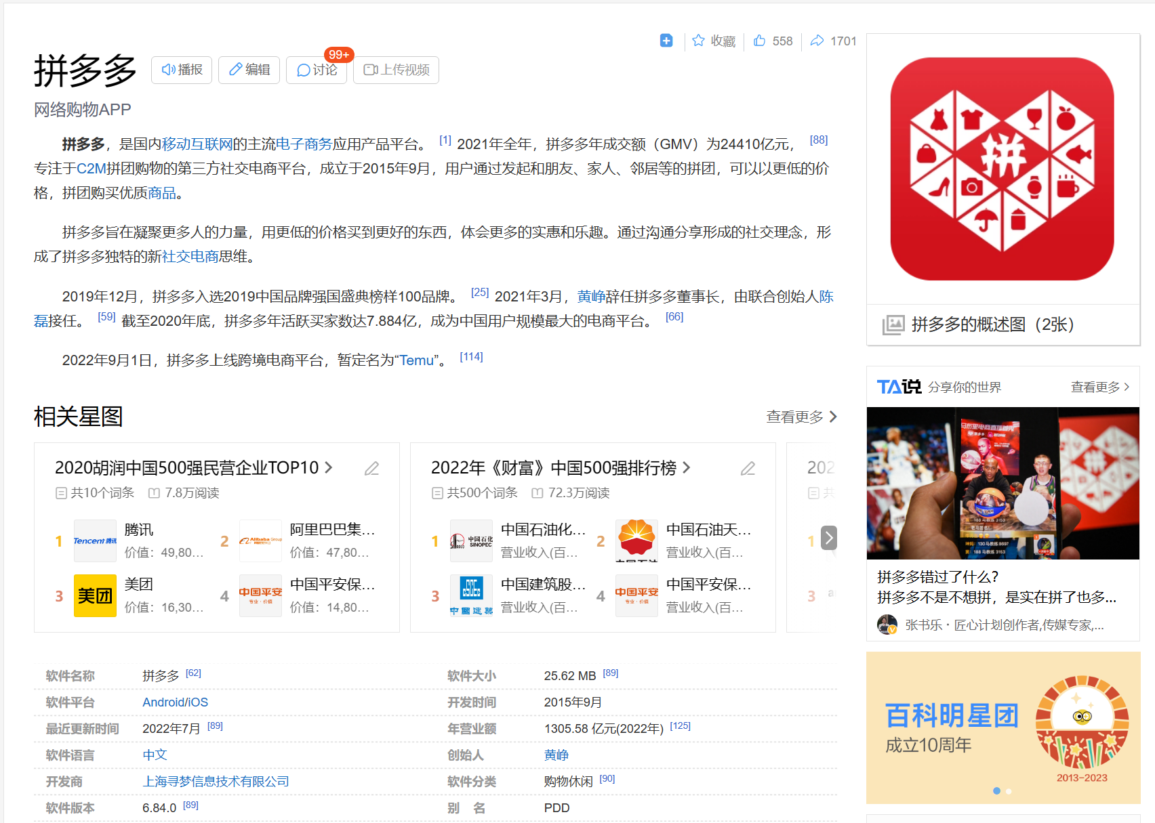
Task: Click the 移动互联网 link
Action: (x=197, y=144)
